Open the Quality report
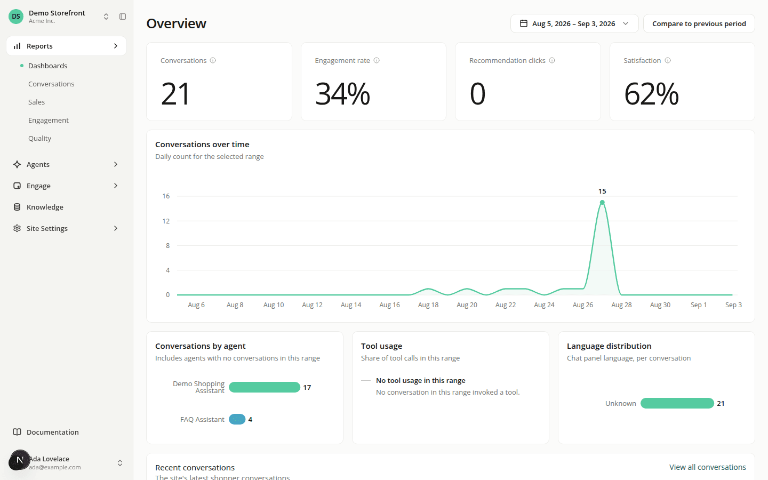Screen dimensions: 768x480 [40, 138]
